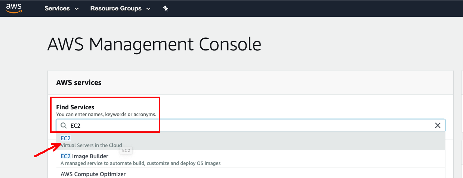Click the managed service description under Image Builder
463x178 pixels.
point(141,163)
